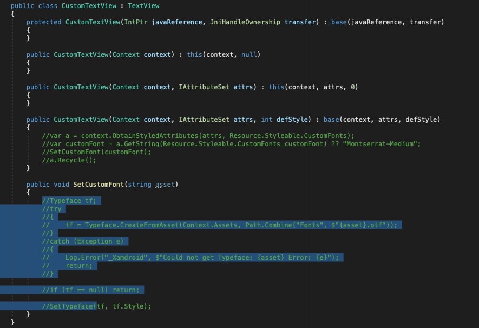
Task: Click 'base(javaReference, transfer)' call
Action: [388, 22]
